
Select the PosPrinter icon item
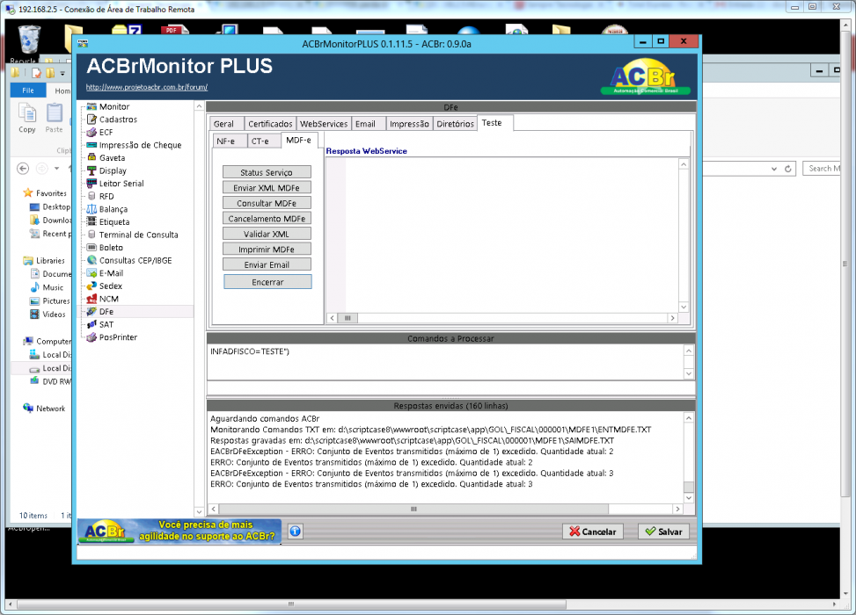click(91, 337)
